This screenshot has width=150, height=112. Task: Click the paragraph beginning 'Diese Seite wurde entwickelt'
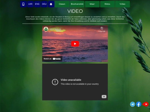[75, 19]
